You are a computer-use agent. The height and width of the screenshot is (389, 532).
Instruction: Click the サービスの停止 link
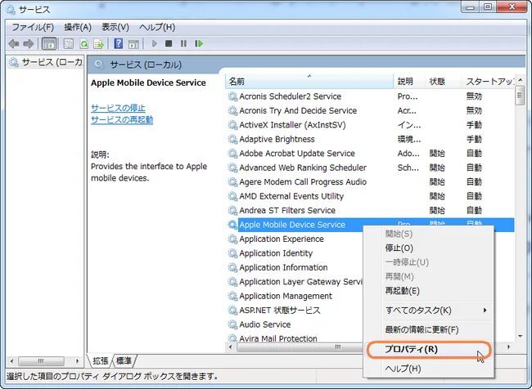coord(118,108)
